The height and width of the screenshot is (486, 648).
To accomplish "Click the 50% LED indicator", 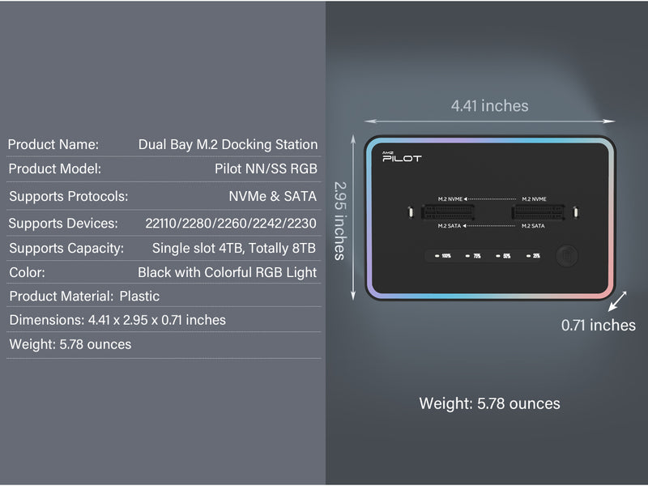I will (x=503, y=256).
